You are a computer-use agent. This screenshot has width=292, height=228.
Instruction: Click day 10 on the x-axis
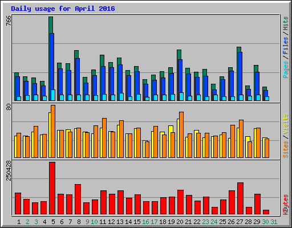point(94,222)
